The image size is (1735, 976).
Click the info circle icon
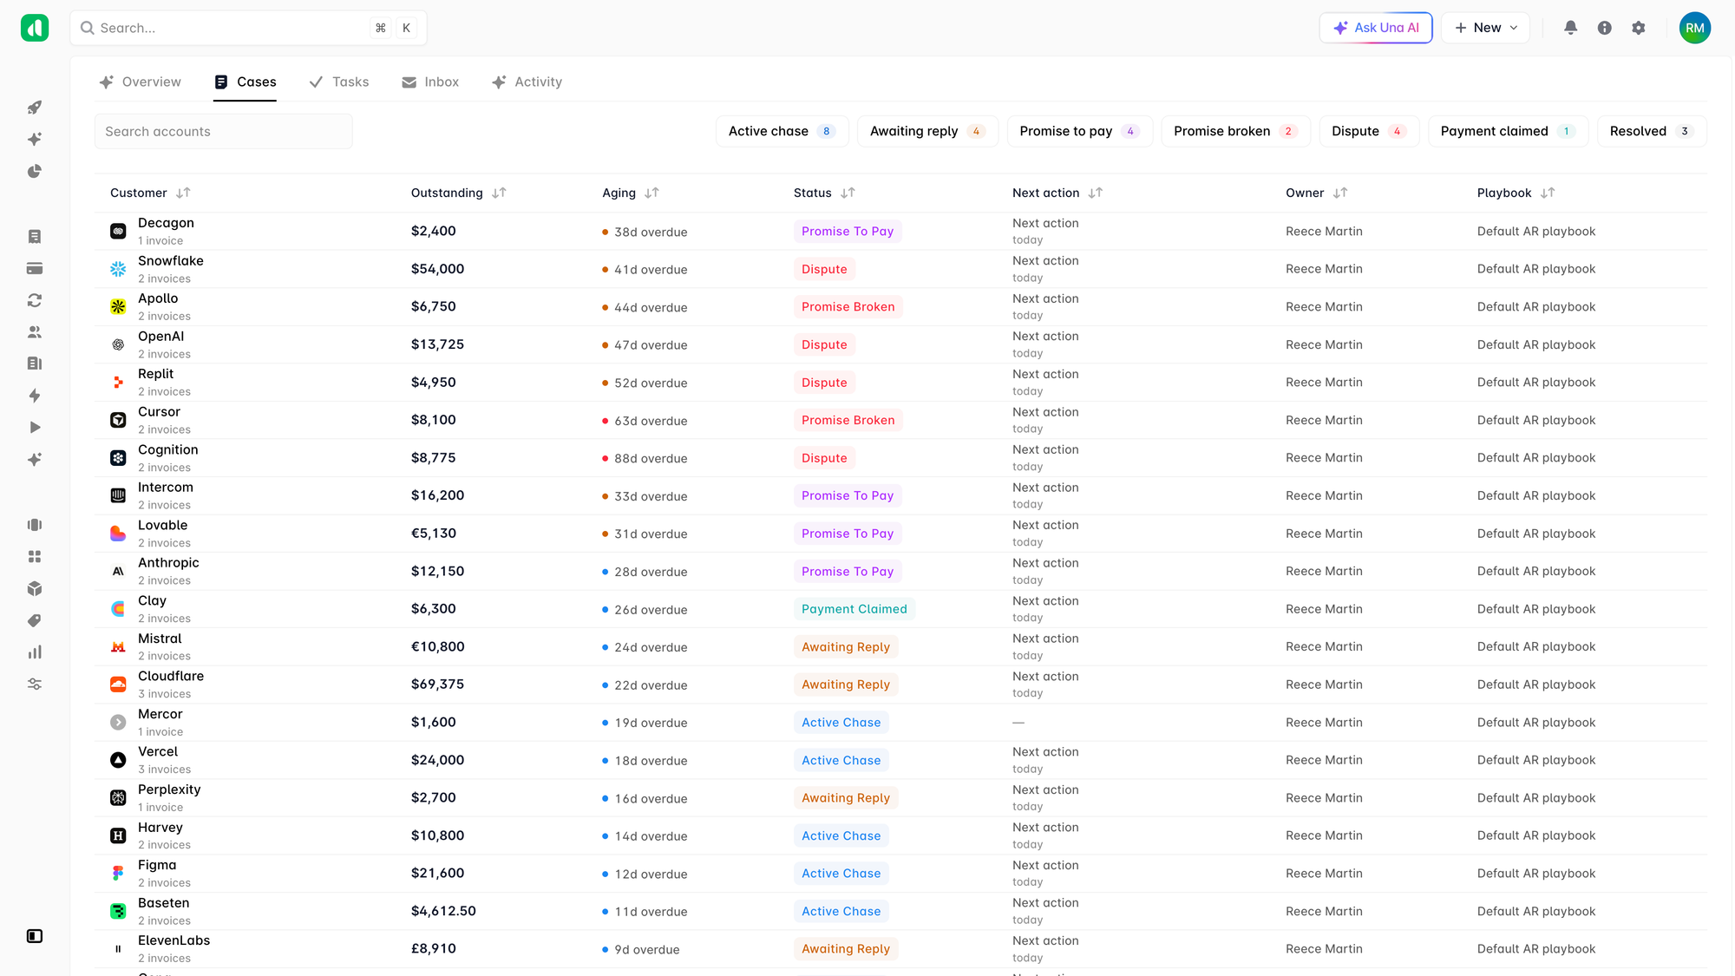[x=1605, y=28]
